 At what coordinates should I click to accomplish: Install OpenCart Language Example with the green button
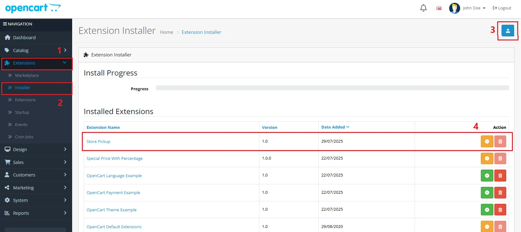pos(487,176)
